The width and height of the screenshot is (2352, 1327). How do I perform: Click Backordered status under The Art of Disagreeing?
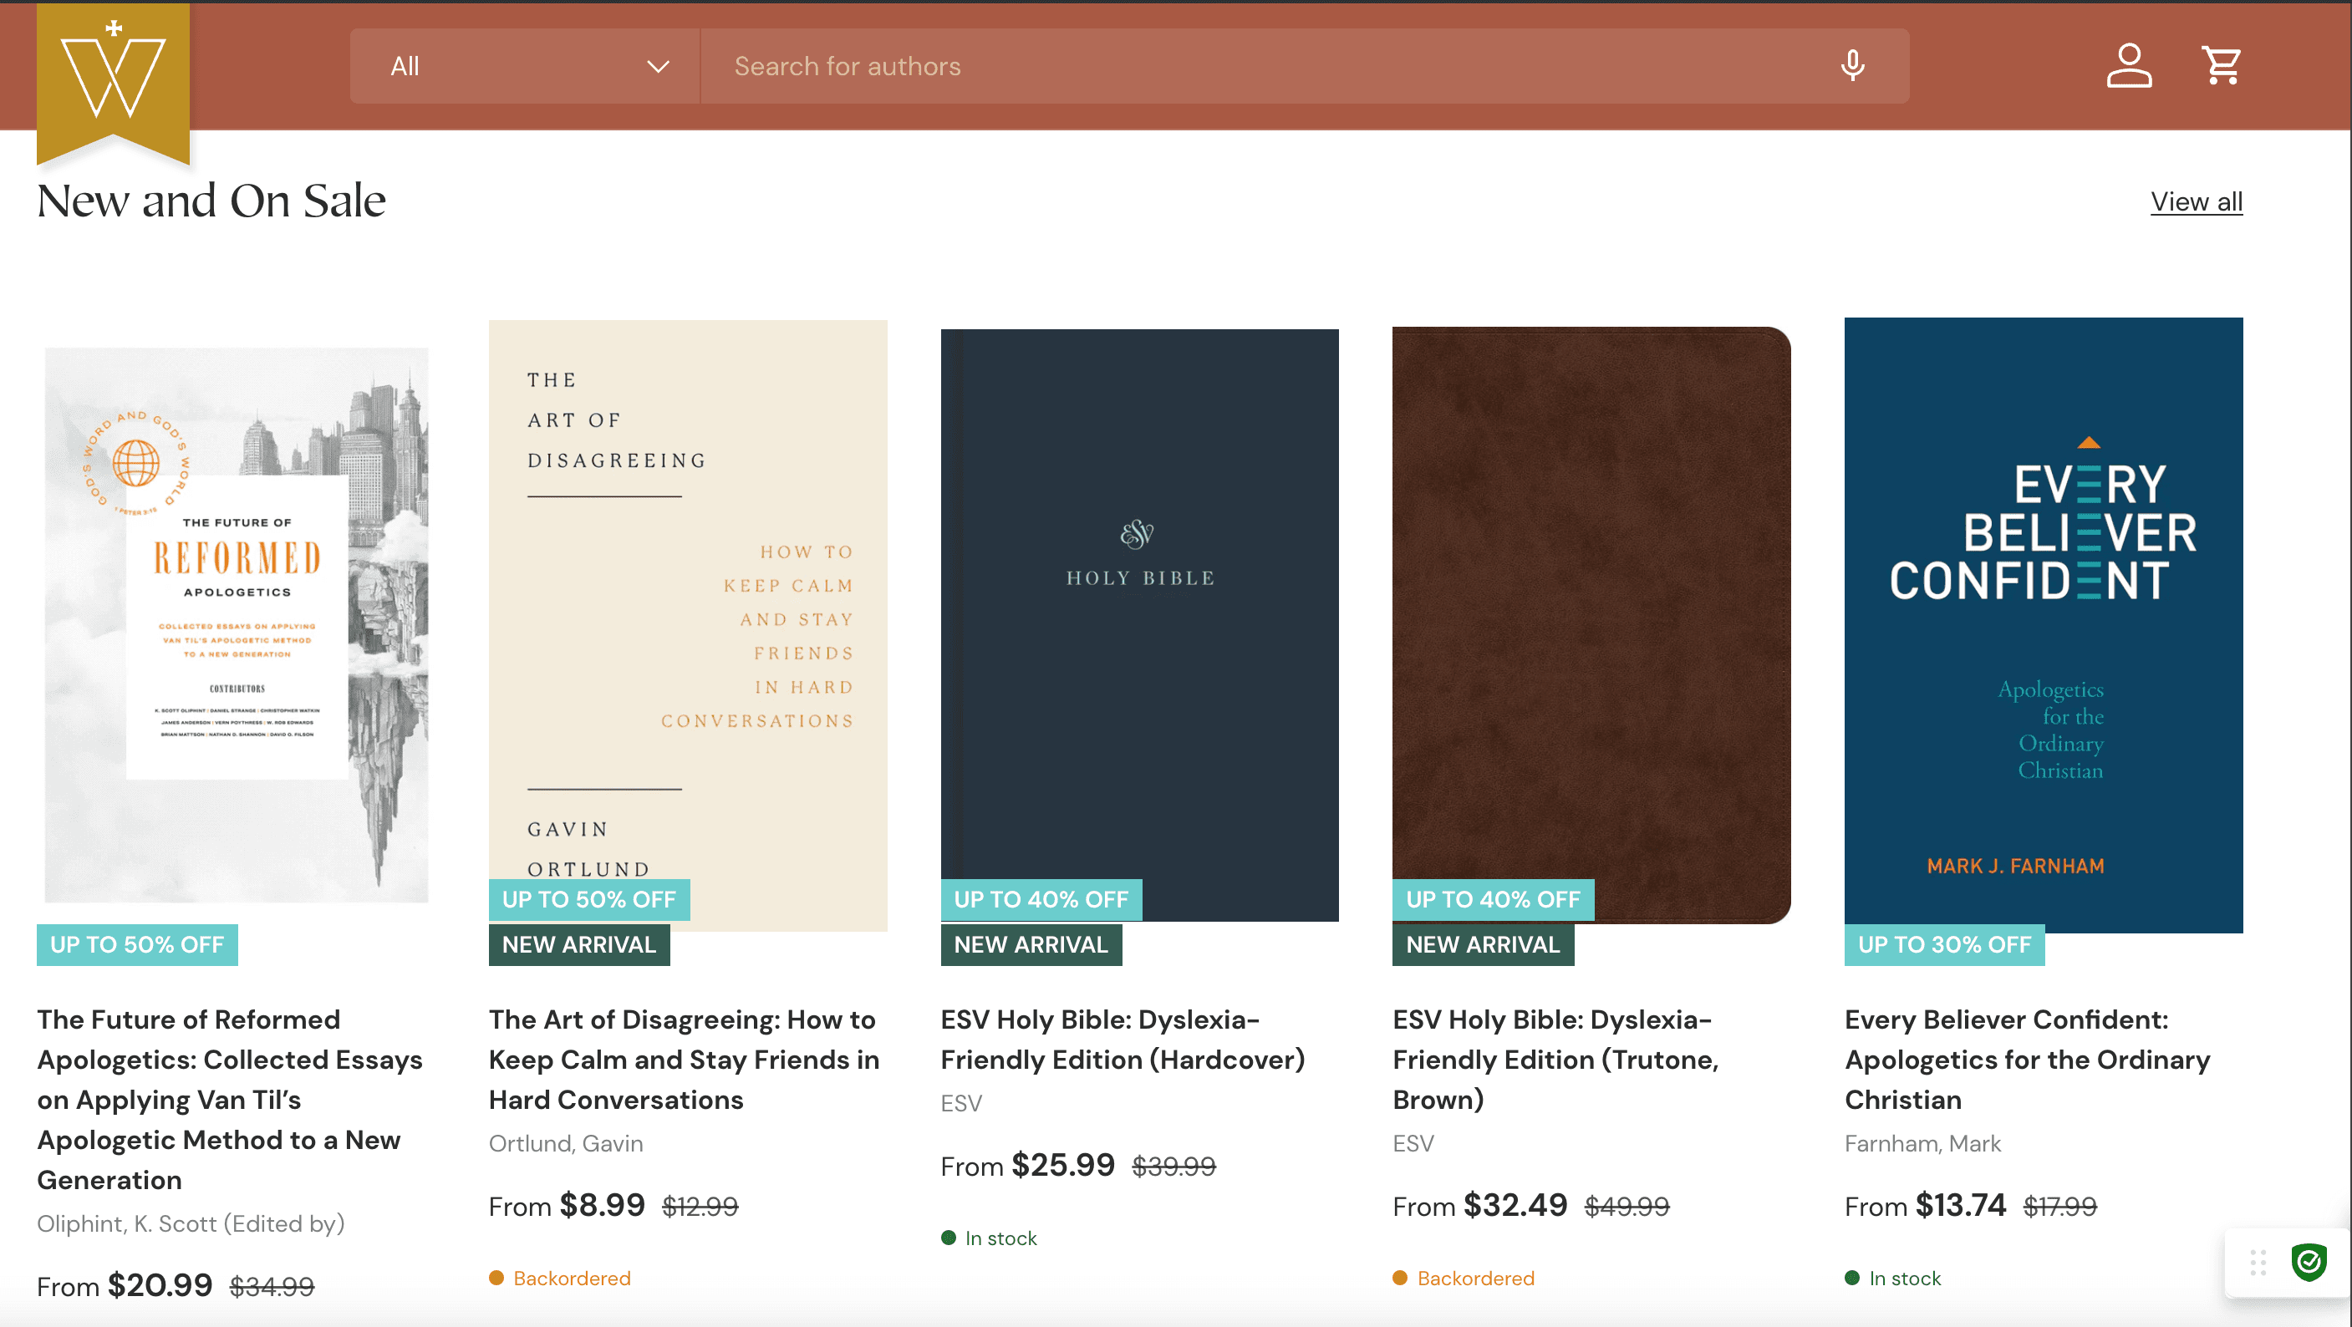[560, 1279]
